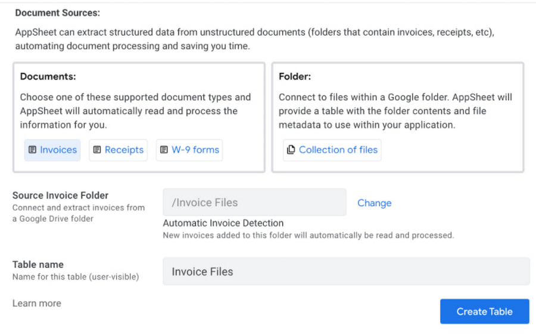The height and width of the screenshot is (335, 536).
Task: Click the form icon beside W-9 forms
Action: tap(164, 150)
